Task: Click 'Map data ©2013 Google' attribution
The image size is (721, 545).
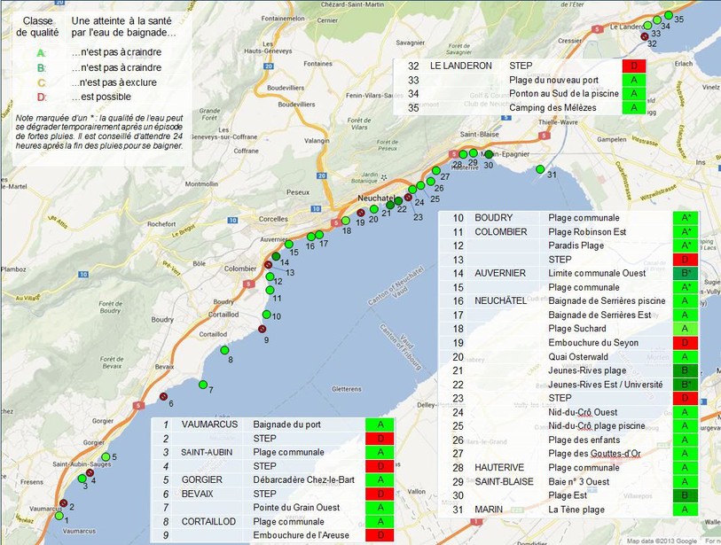Action: point(662,541)
